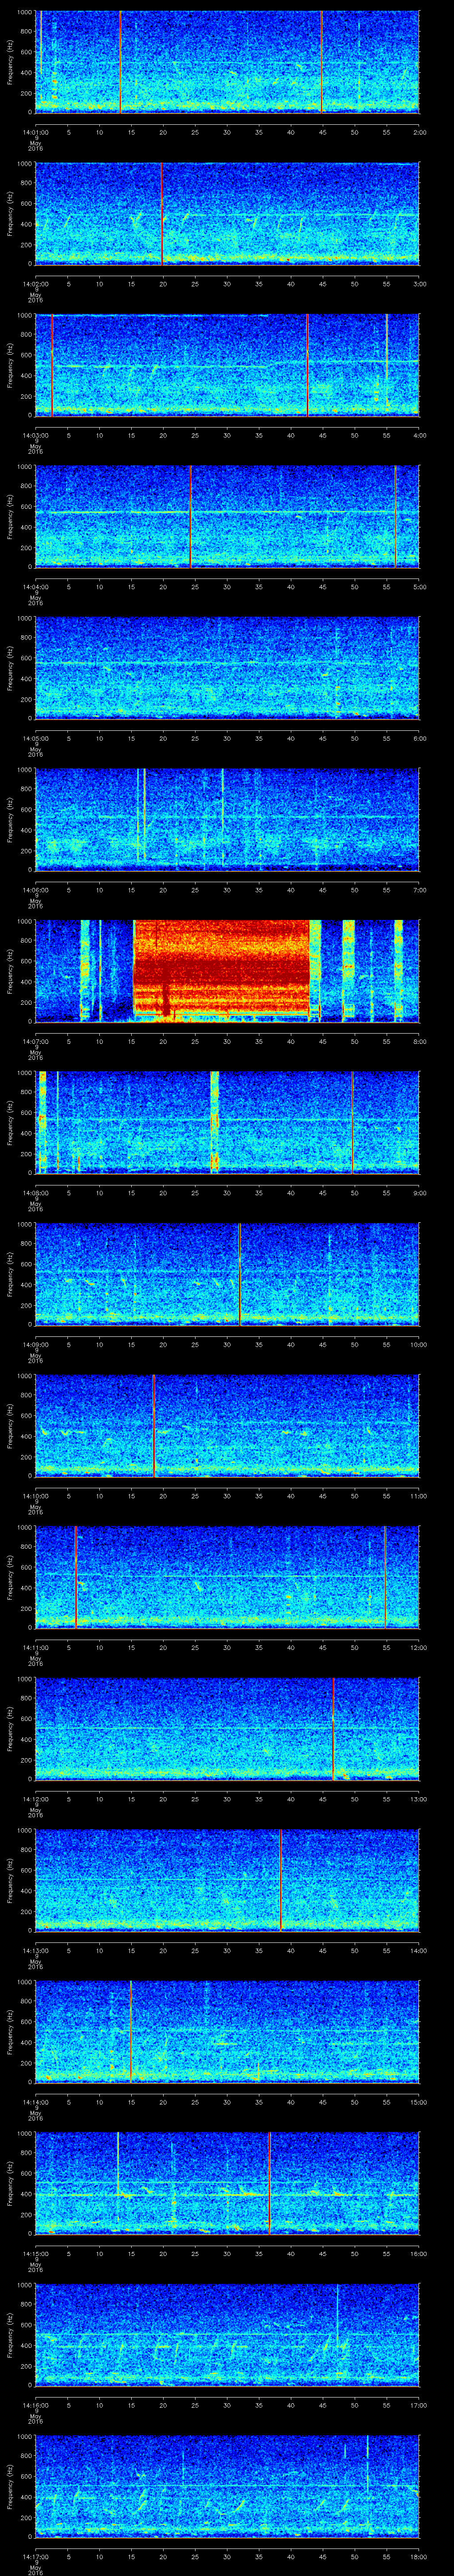Open the spectrogram panel starting at 14:16:00

227,2334
